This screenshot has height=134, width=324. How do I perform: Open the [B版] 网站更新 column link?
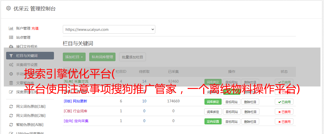[x=75, y=101]
